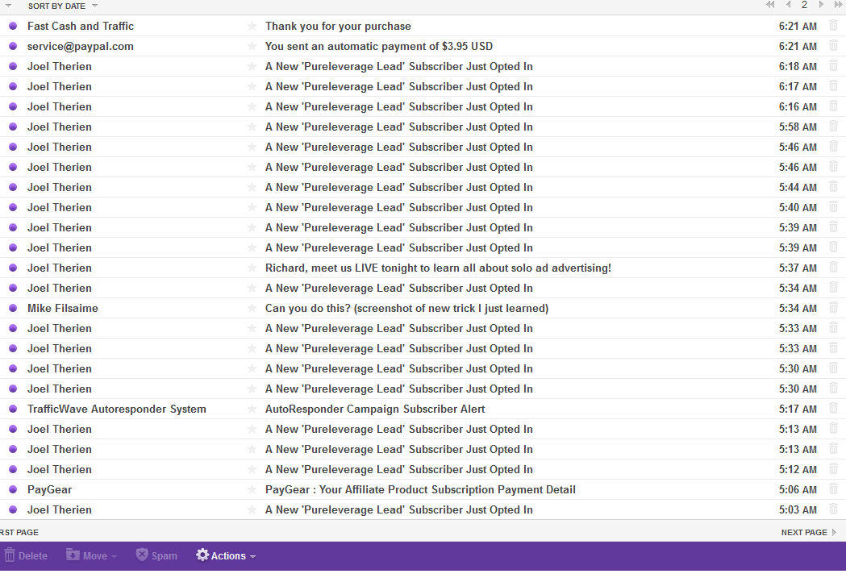Click the Delete button in the purple toolbar
Screen dimensions: 846x582
point(26,555)
